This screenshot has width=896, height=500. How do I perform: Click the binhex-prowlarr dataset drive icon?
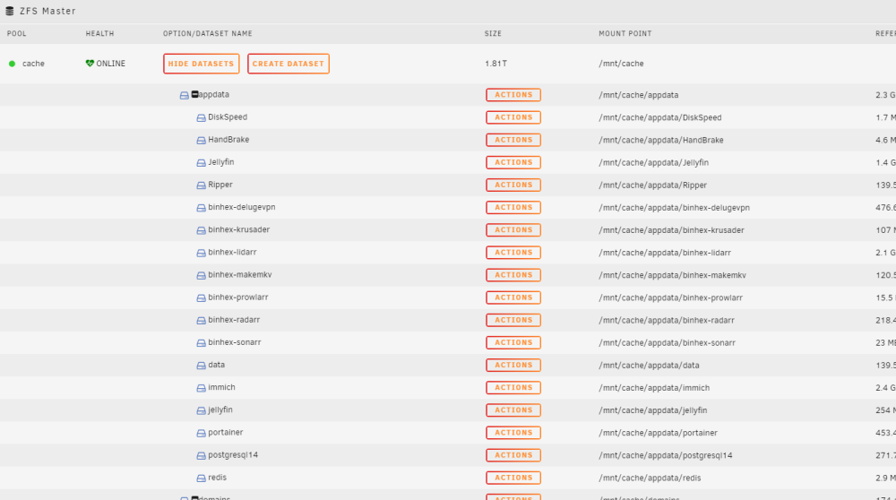pos(201,297)
